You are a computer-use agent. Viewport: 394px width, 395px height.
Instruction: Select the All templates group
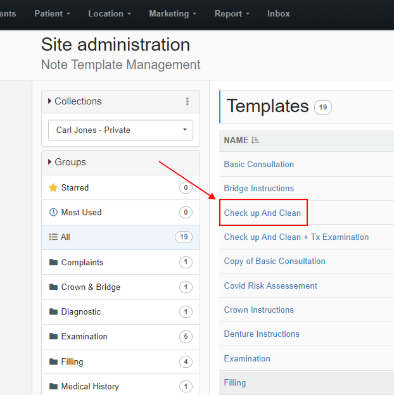point(120,237)
